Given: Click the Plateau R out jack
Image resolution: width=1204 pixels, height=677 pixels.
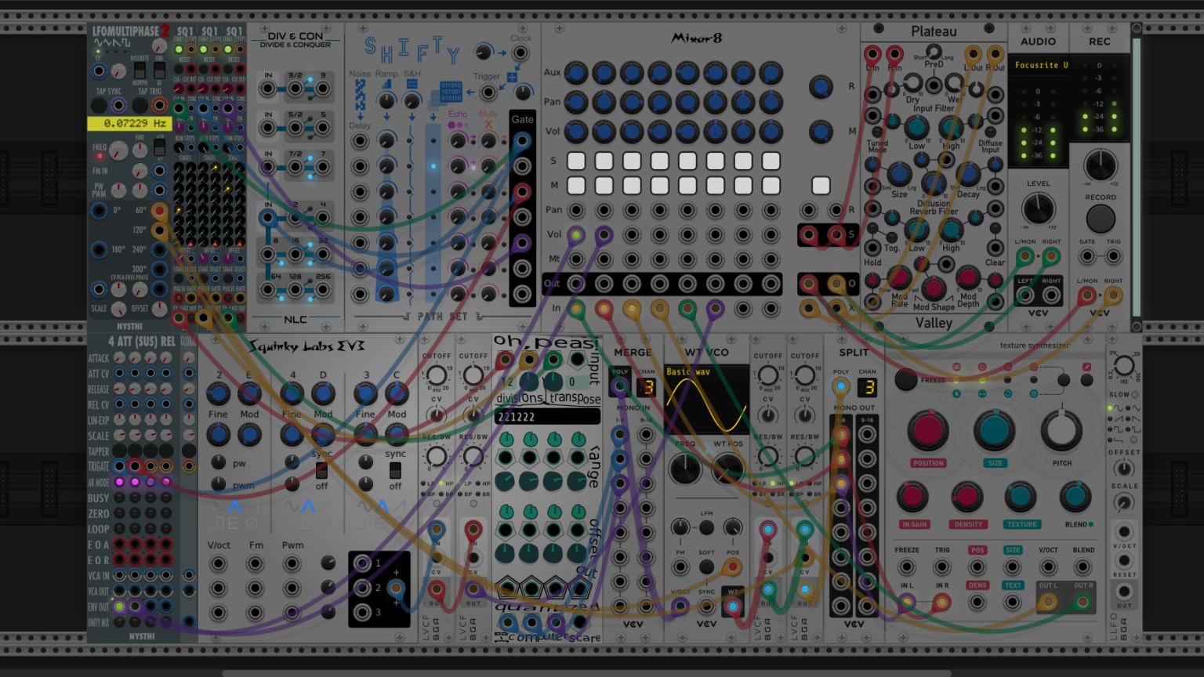Looking at the screenshot, I should click(995, 54).
